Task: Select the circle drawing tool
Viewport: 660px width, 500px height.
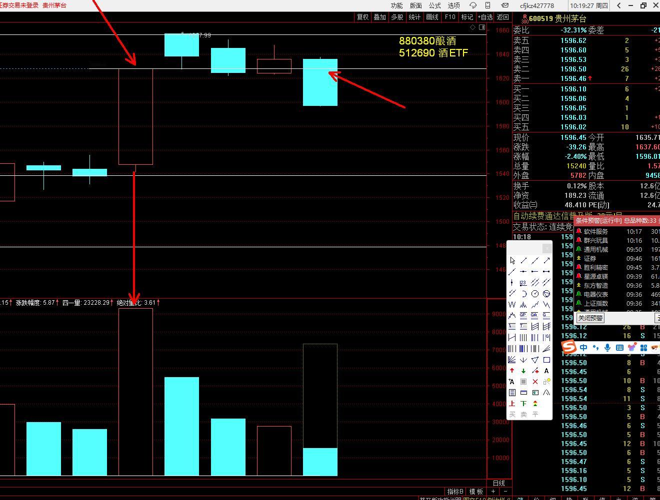Action: [x=535, y=293]
